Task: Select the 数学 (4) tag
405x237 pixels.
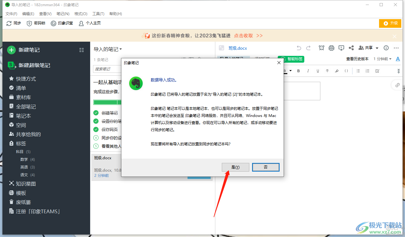Action: point(27,160)
